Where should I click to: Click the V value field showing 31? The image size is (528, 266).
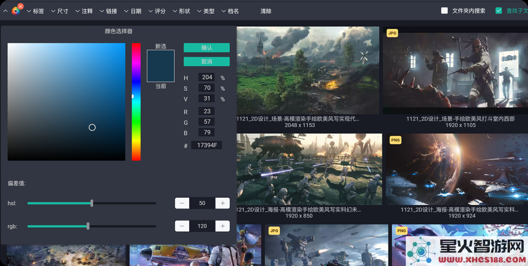coord(207,99)
